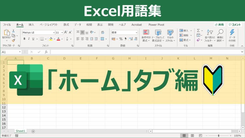Decrease font size with small A
The image size is (245, 138).
point(70,32)
